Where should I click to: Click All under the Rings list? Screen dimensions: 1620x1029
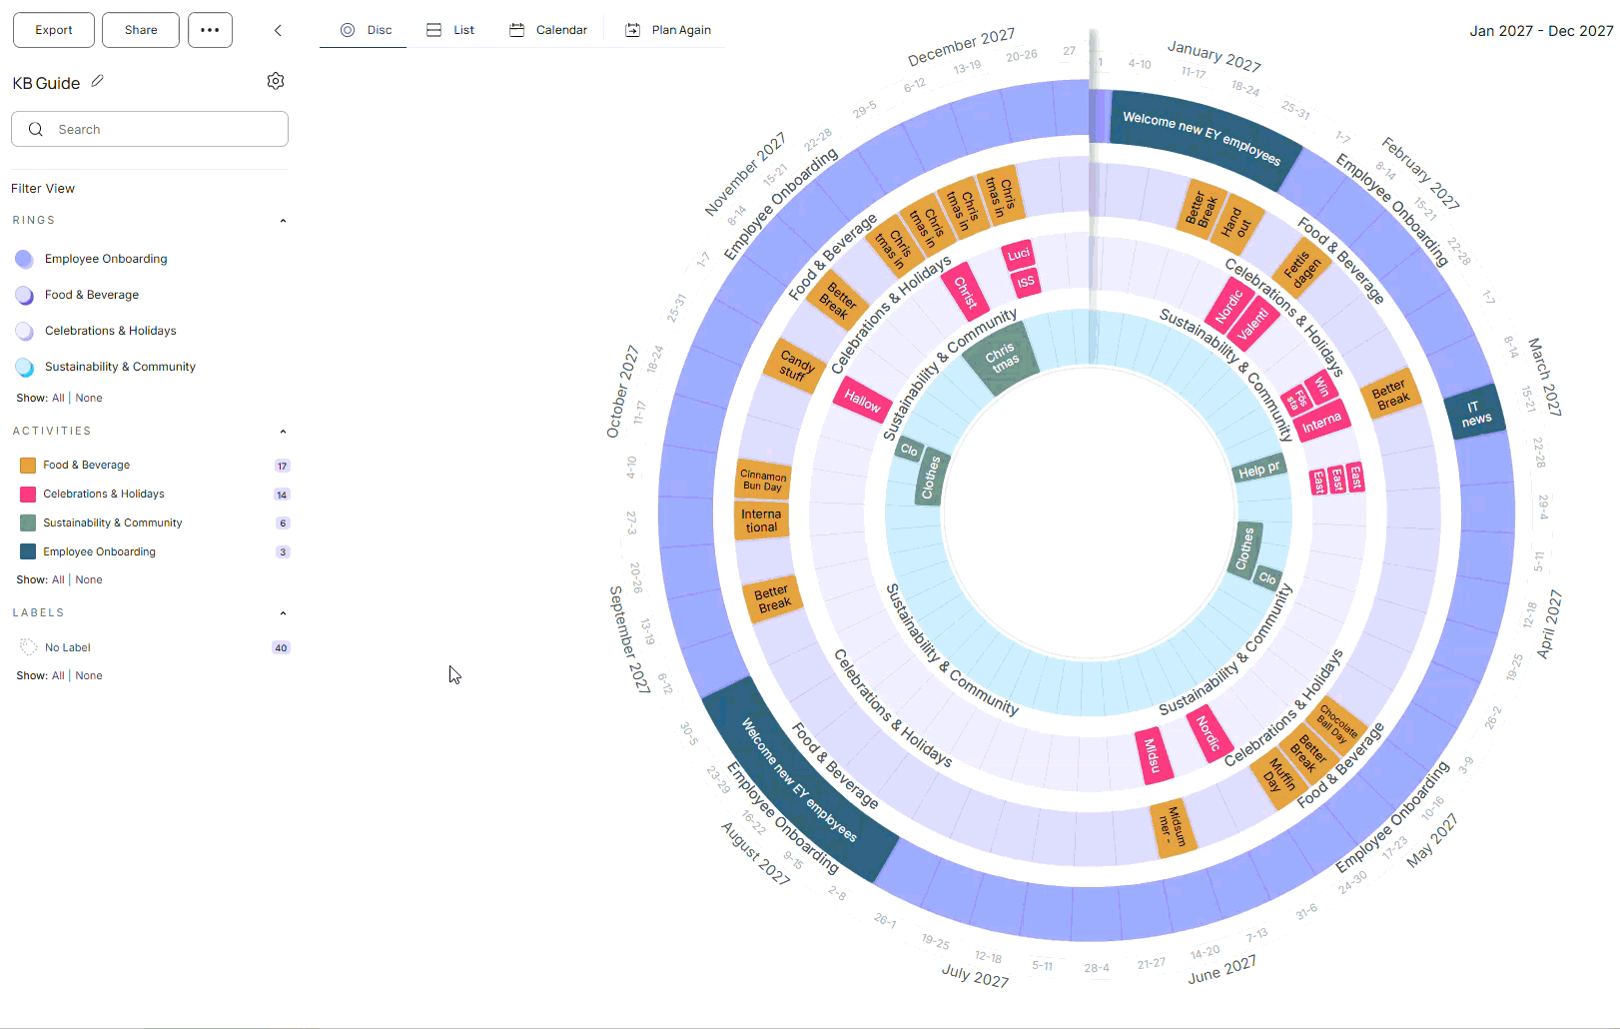[x=58, y=398]
